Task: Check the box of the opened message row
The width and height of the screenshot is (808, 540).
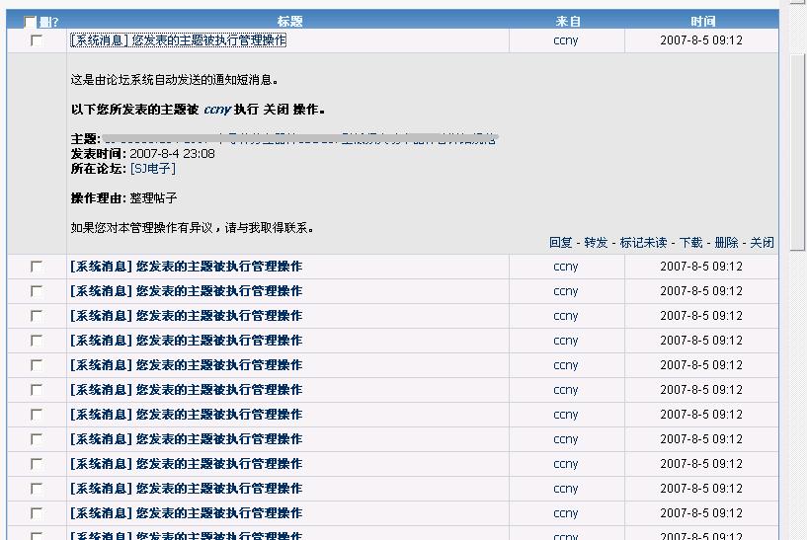Action: 37,40
